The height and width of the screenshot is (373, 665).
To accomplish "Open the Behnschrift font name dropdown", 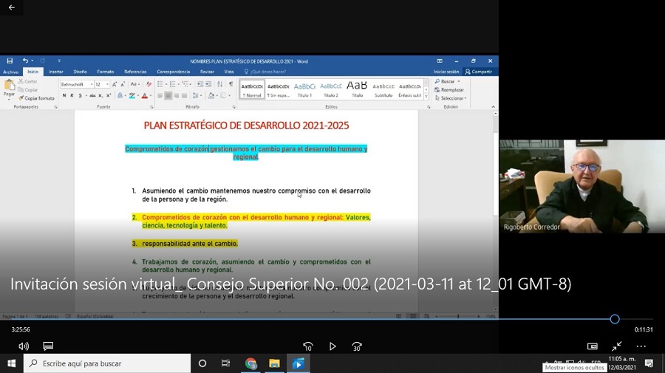I will (91, 84).
